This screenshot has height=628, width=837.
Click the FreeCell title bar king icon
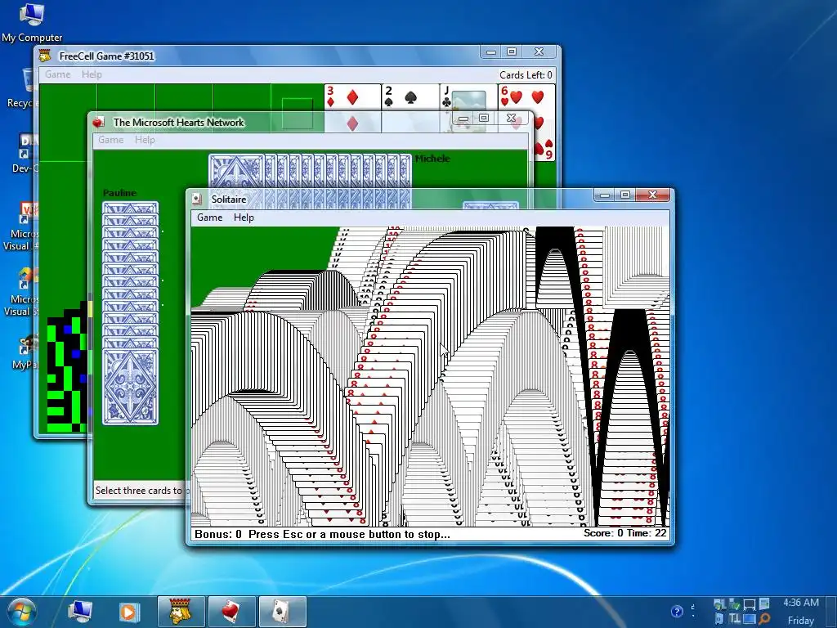tap(46, 56)
